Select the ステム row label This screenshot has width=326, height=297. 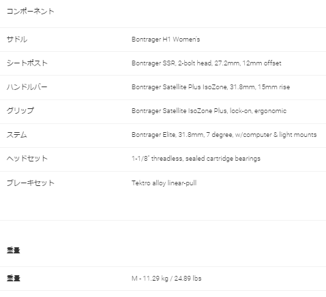coord(17,135)
